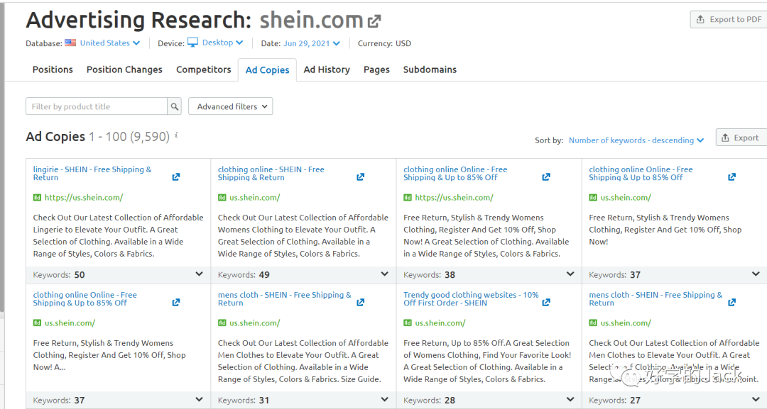Open external link icon for 27-keyword mens cloth ad
The image size is (767, 409).
click(x=731, y=302)
